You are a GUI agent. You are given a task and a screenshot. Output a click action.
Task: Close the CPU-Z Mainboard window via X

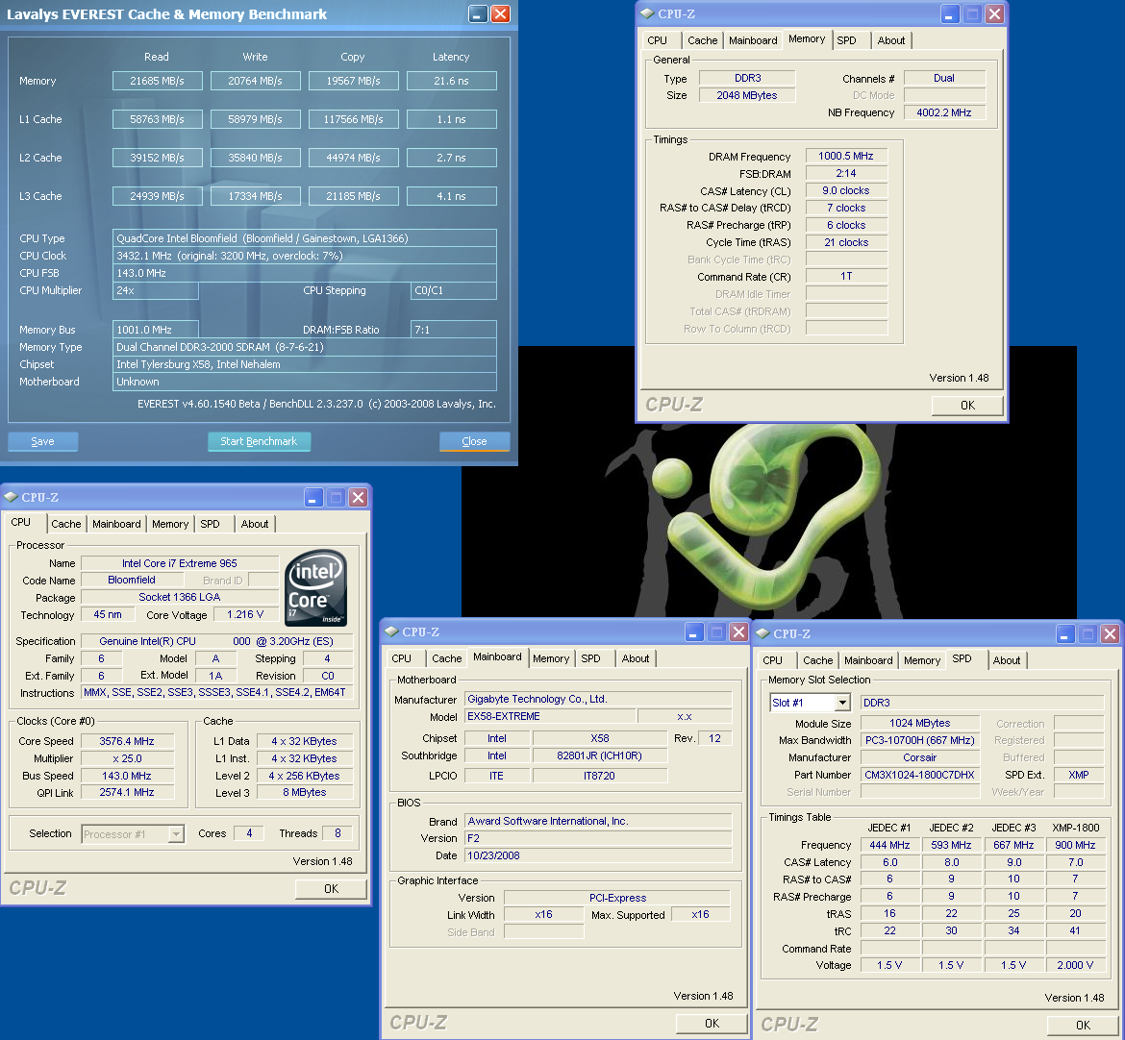click(x=738, y=631)
